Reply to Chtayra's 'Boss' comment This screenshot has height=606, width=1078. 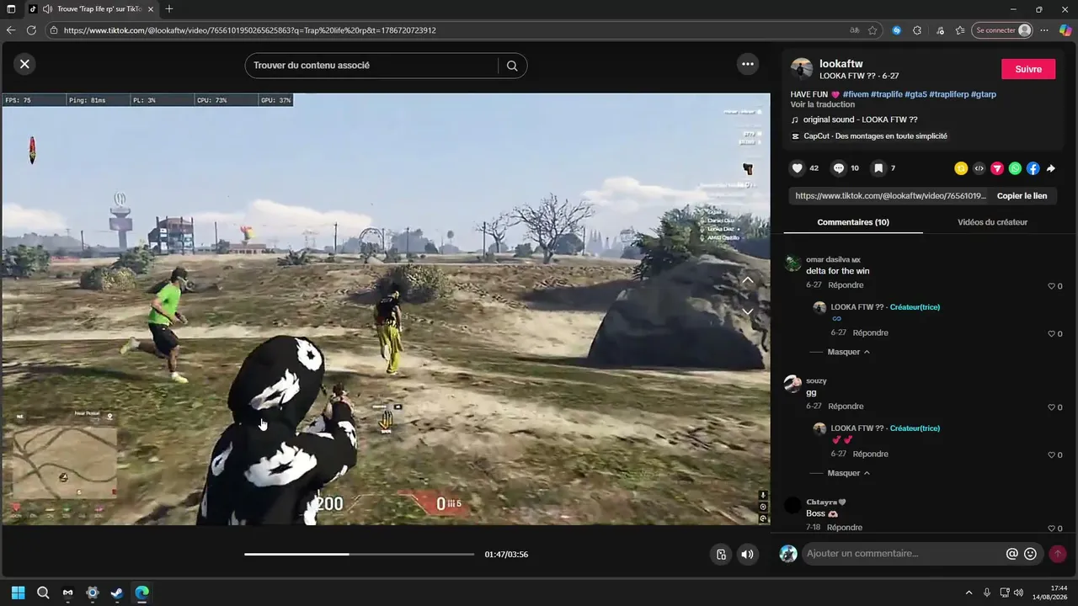point(845,528)
